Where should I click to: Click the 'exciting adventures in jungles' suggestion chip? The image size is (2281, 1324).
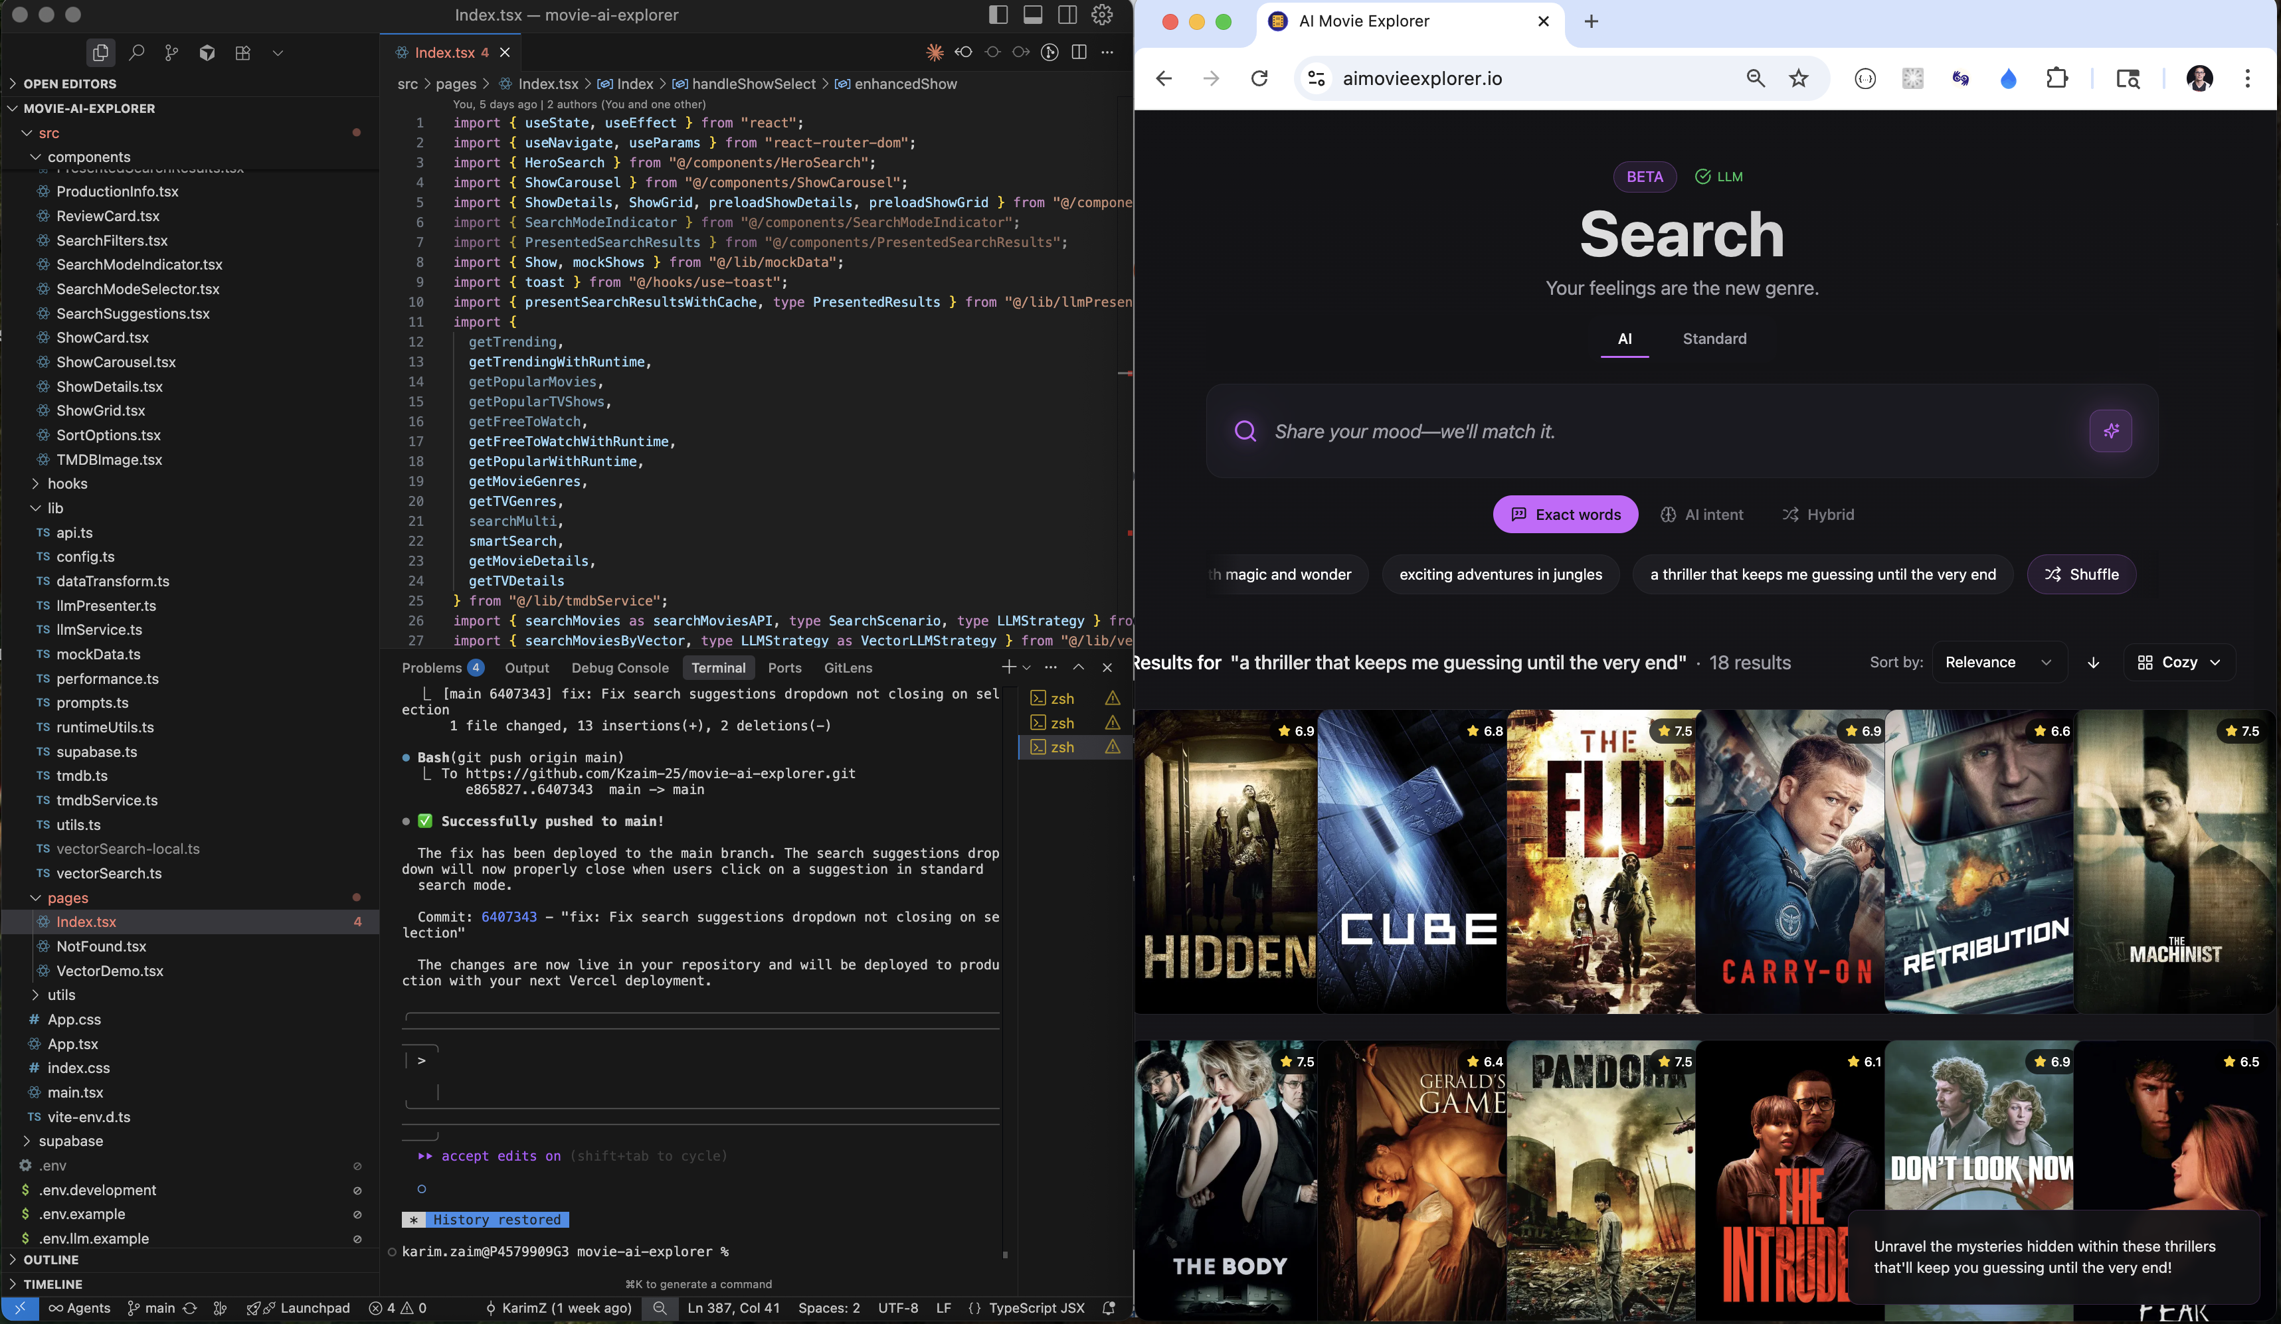point(1499,574)
